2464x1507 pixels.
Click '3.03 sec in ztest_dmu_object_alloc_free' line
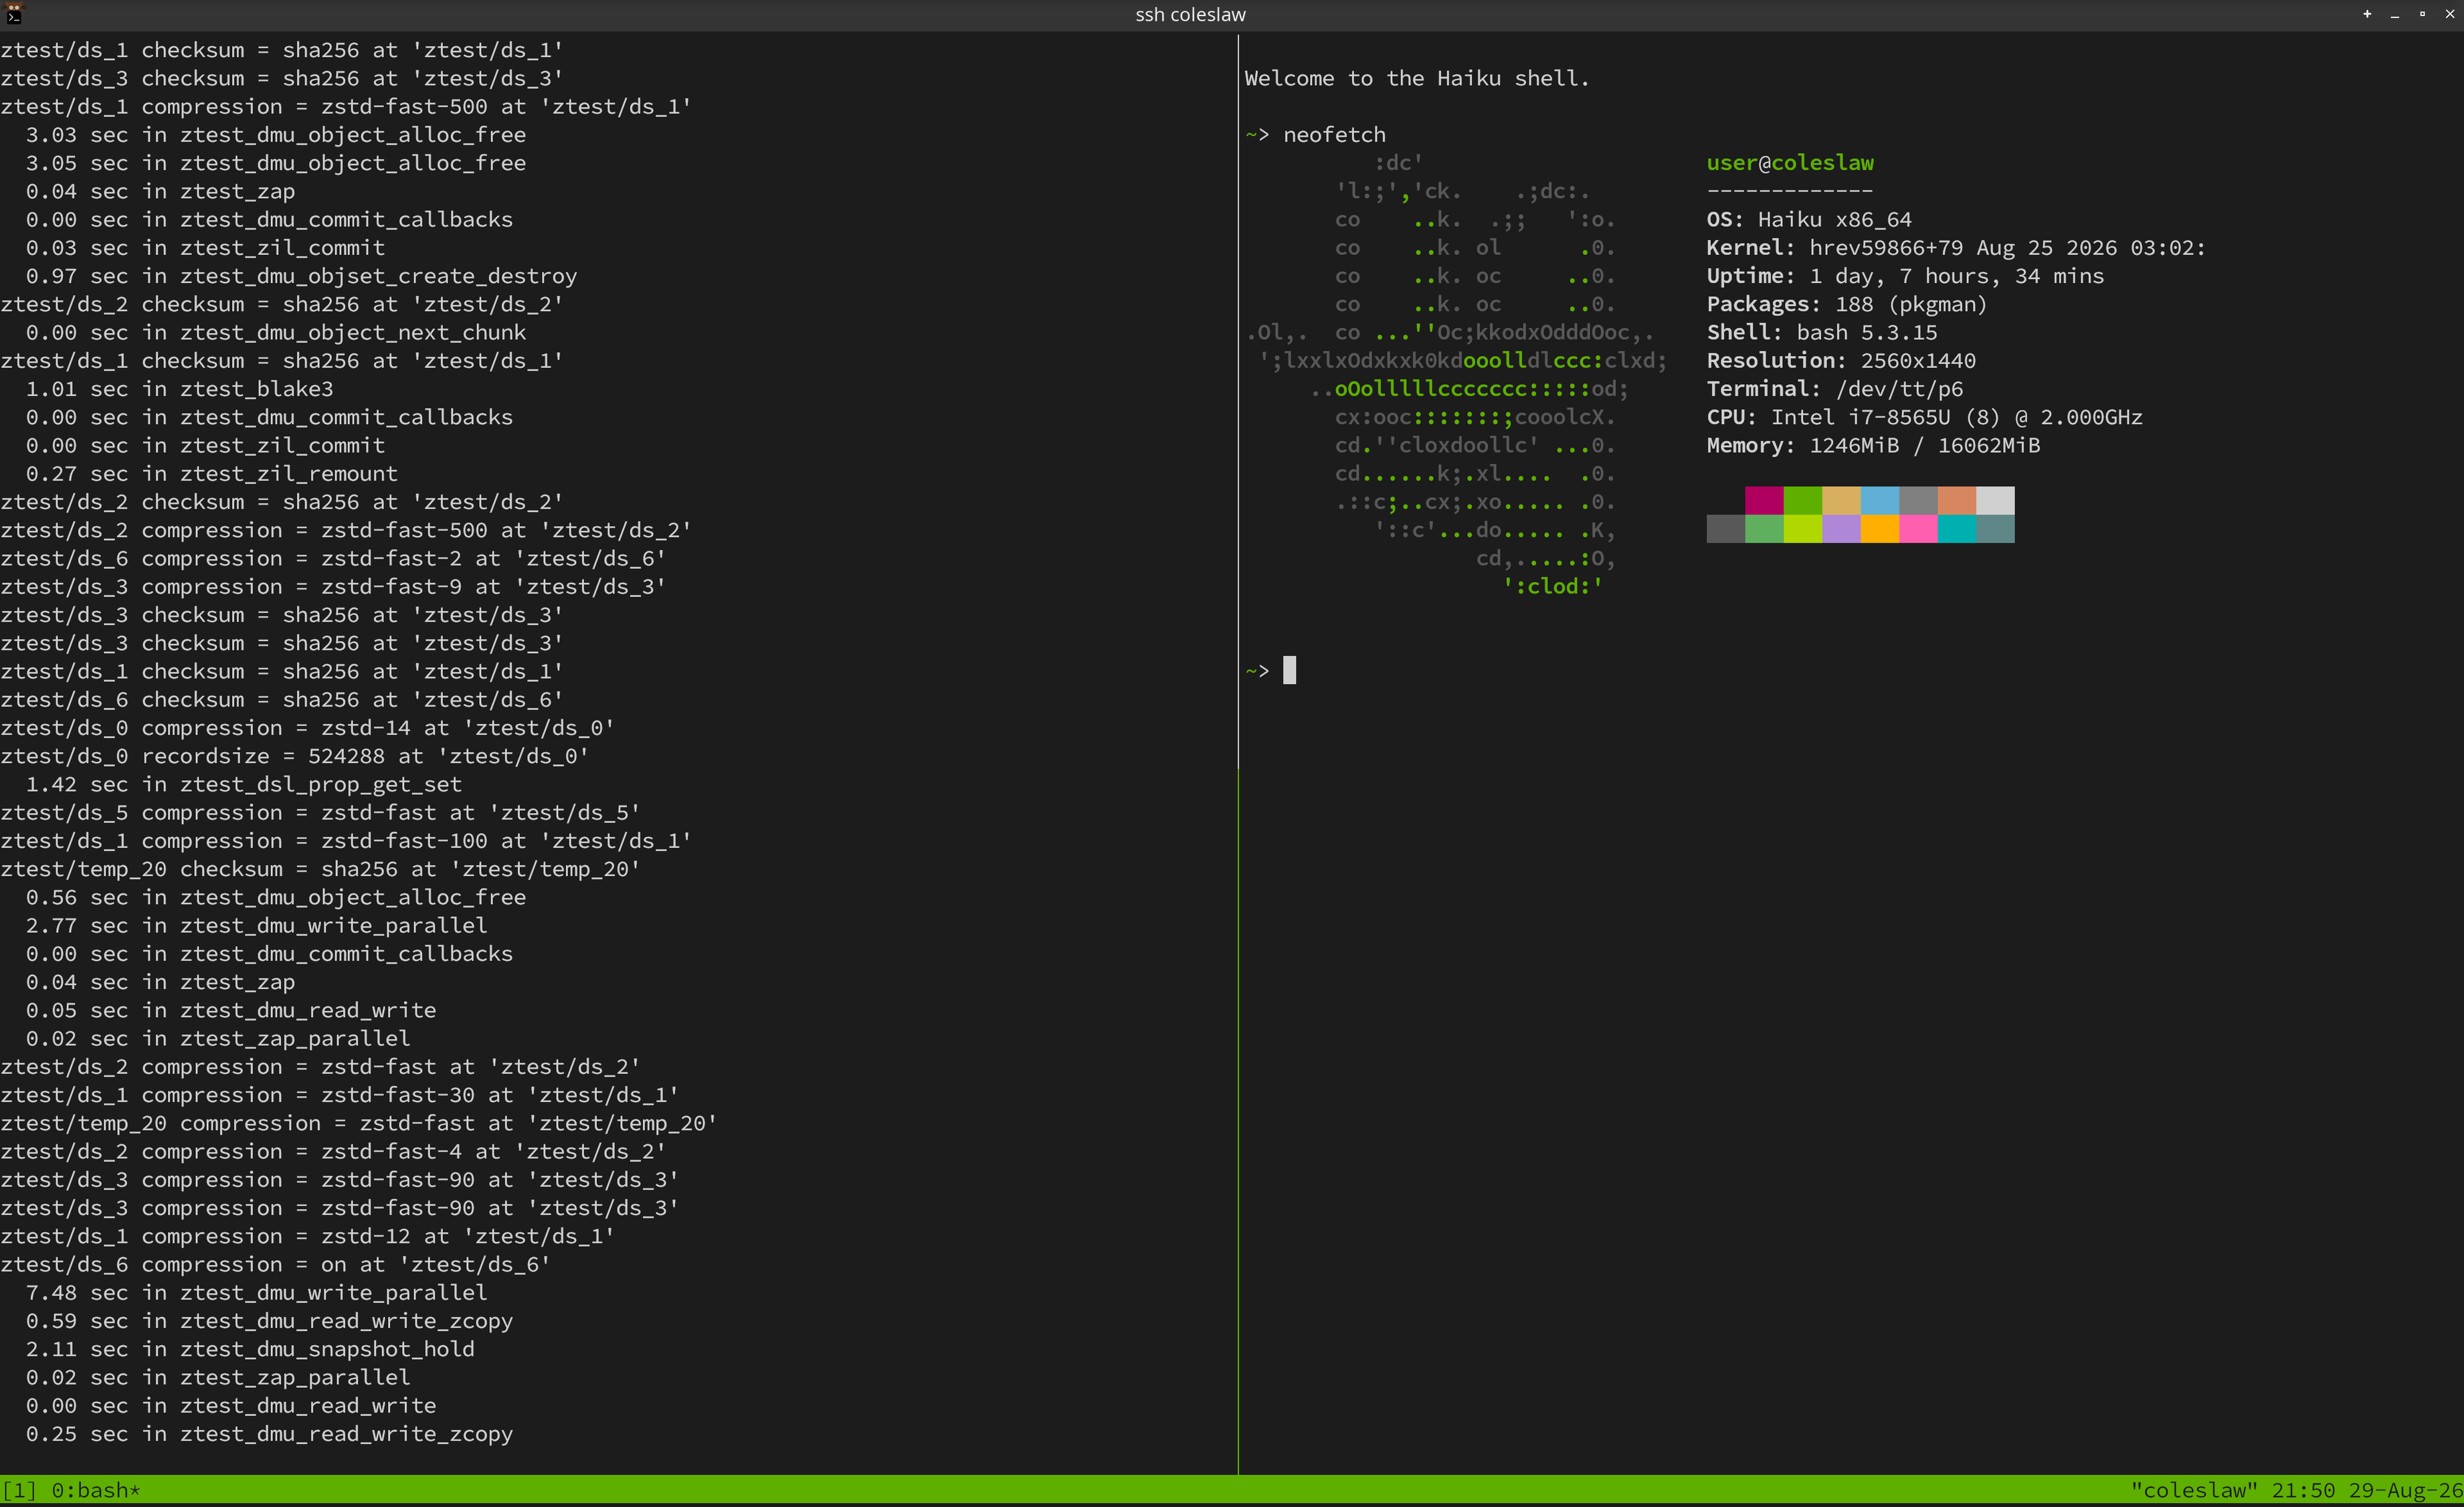pyautogui.click(x=275, y=134)
